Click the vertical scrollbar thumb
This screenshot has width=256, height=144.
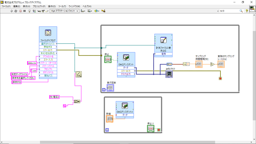(254, 75)
